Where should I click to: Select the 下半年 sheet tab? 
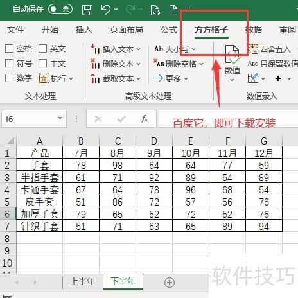123,281
